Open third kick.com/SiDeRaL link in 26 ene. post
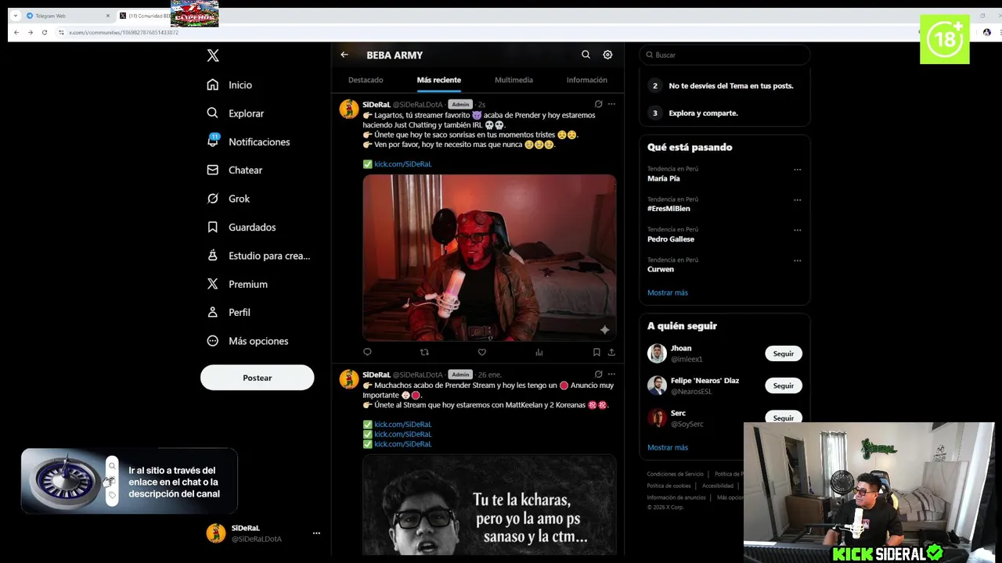 (x=402, y=444)
